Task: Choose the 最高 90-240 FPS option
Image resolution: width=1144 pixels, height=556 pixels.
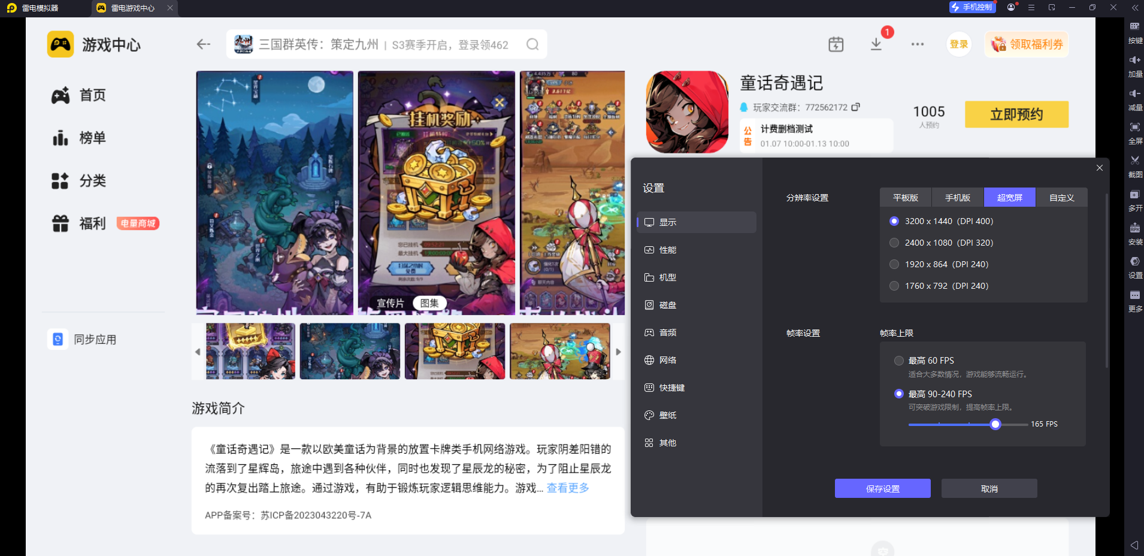Action: pos(933,394)
